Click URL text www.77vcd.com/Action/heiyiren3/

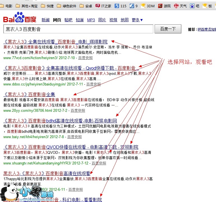(31, 58)
